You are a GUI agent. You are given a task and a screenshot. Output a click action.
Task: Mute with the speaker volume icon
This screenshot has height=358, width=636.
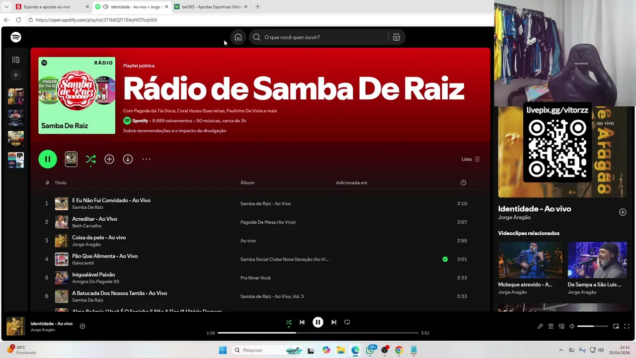pos(572,326)
